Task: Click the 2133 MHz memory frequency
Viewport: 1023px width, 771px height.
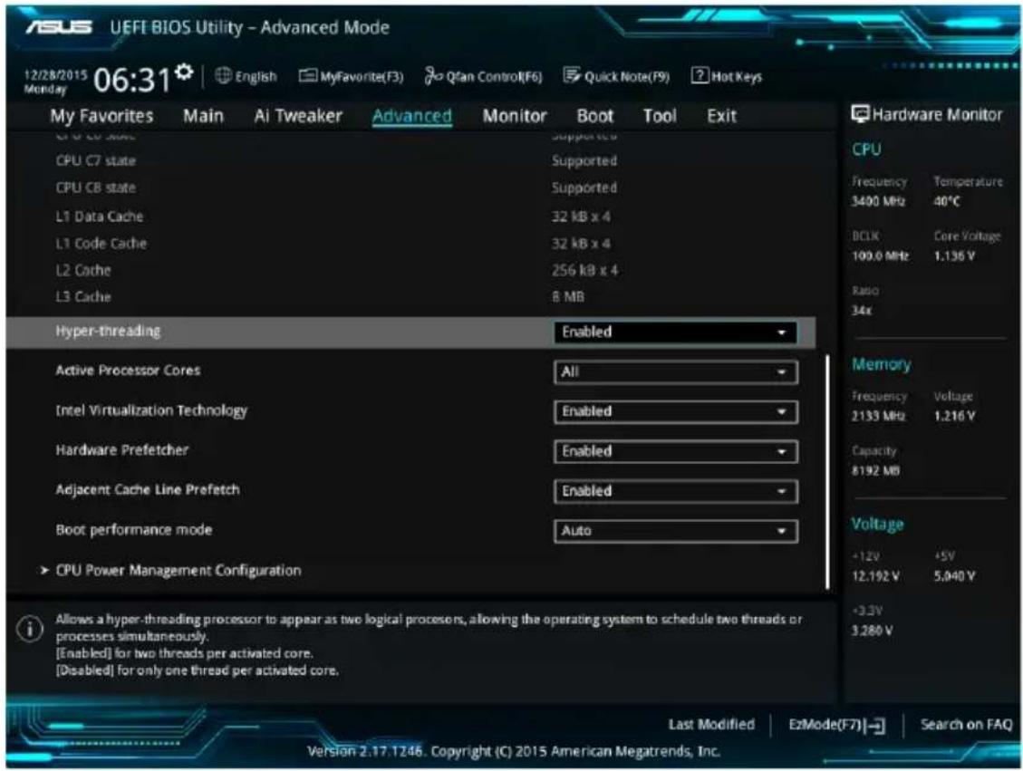Action: point(878,416)
